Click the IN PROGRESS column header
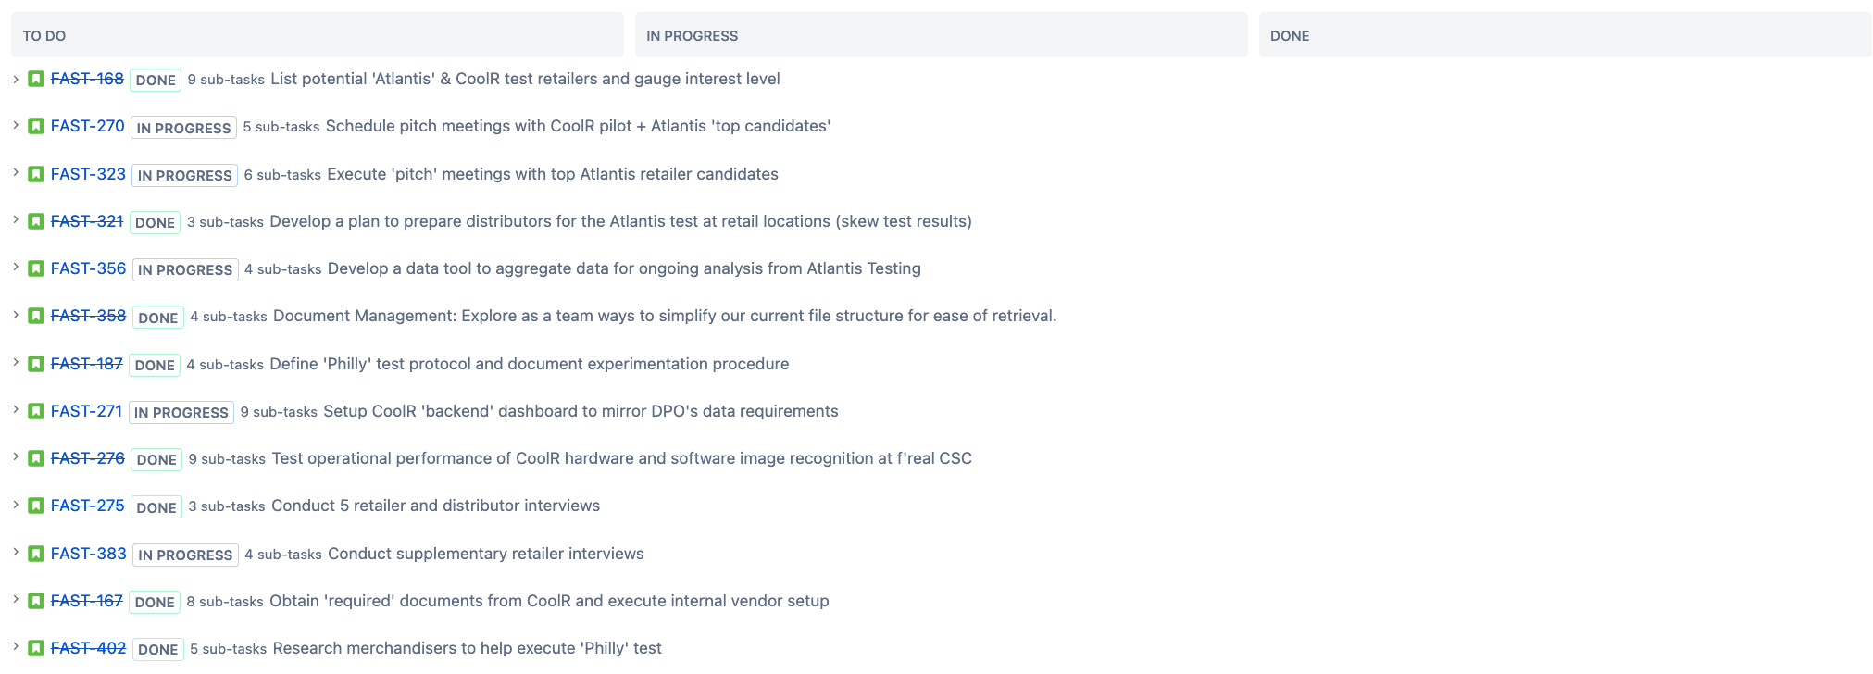Viewport: 1873px width, 674px height. [x=942, y=35]
